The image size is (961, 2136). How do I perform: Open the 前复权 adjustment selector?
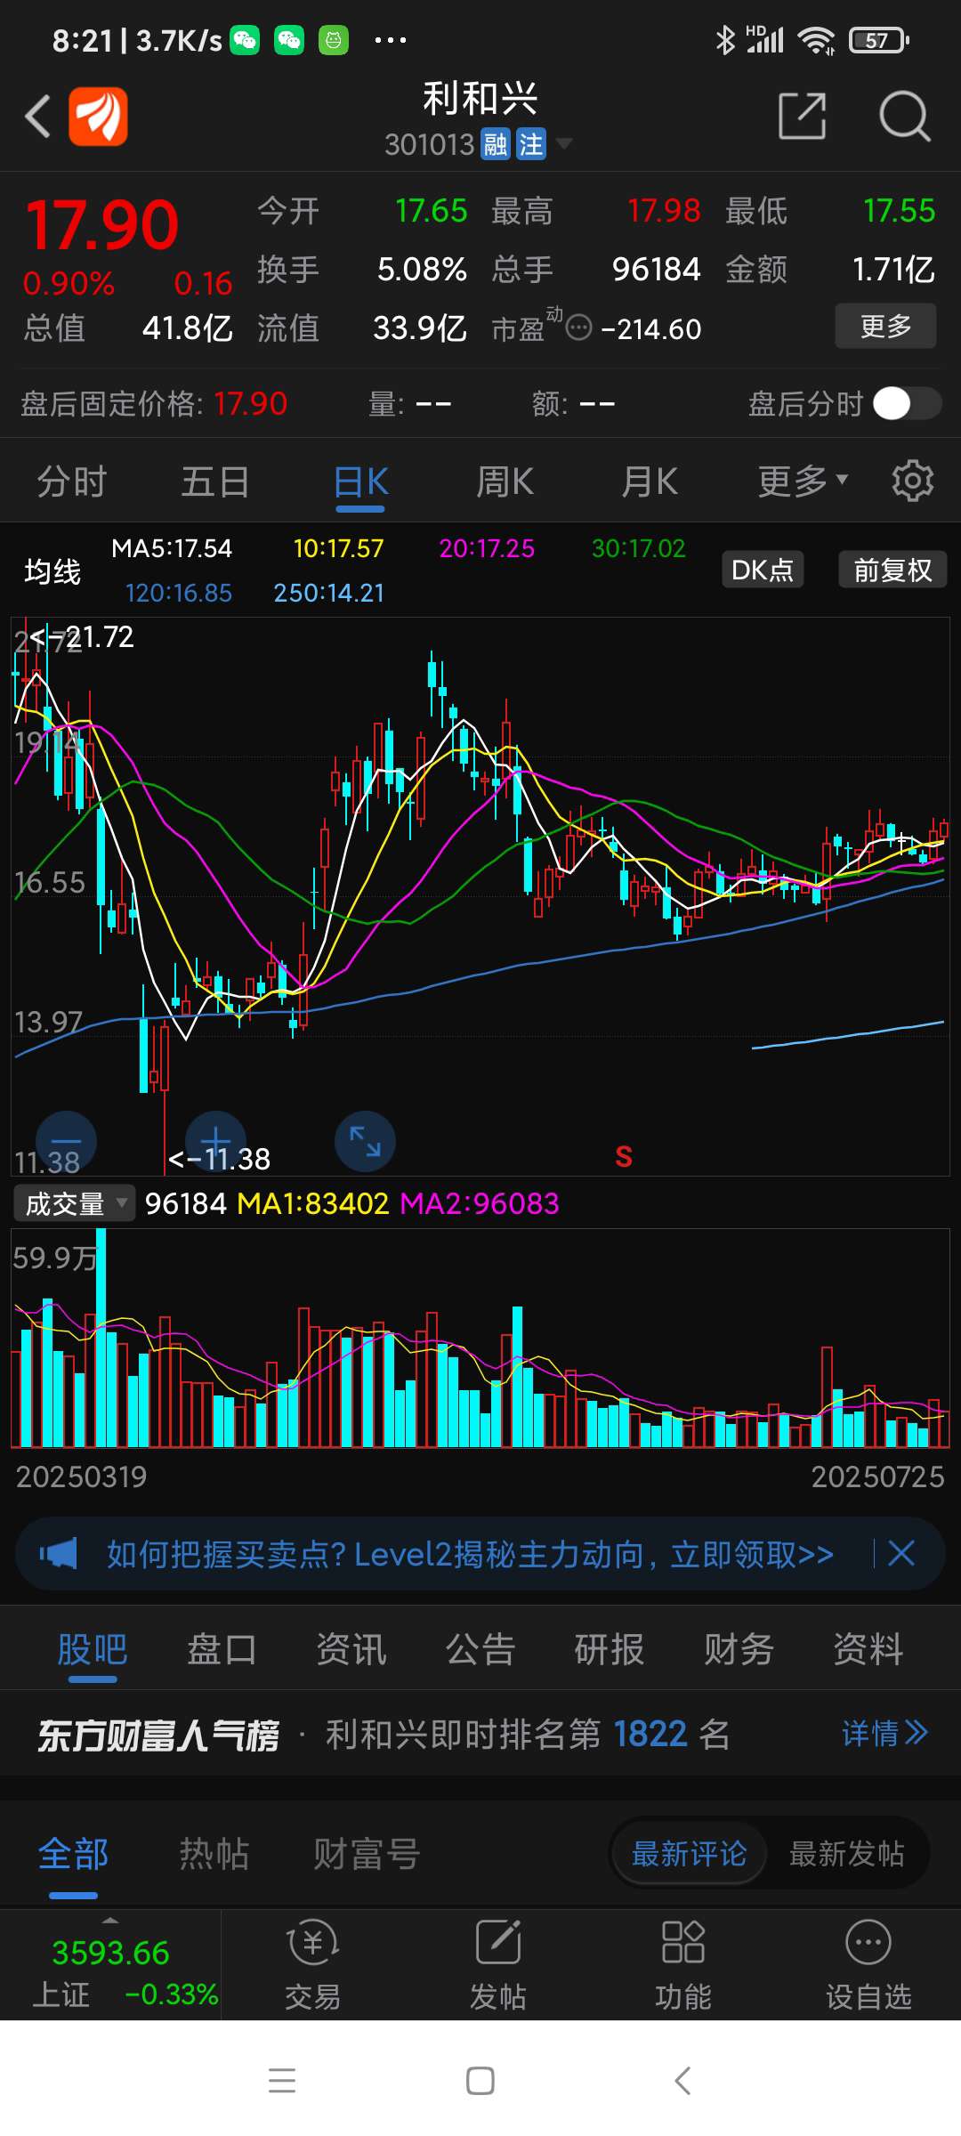892,570
